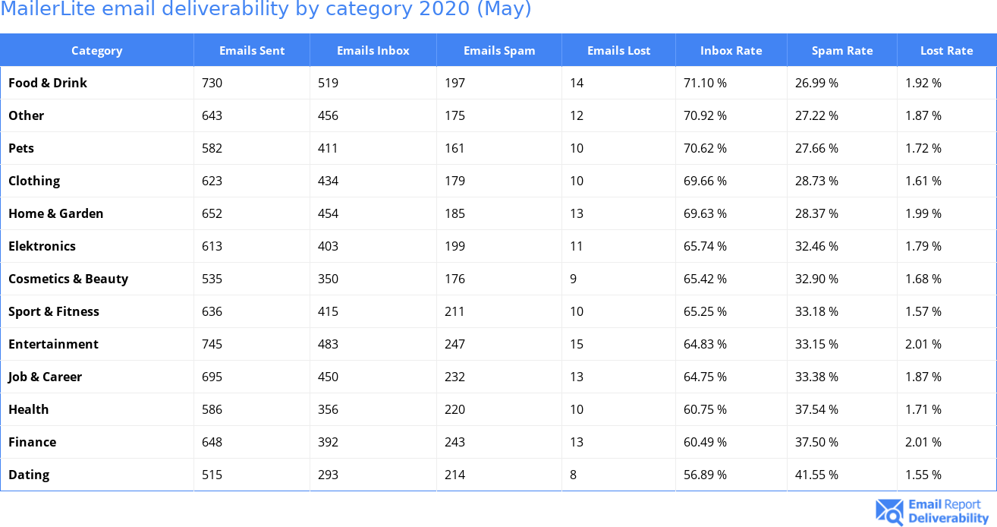Sort by the Emails Lost column header
997x527 pixels.
(618, 51)
